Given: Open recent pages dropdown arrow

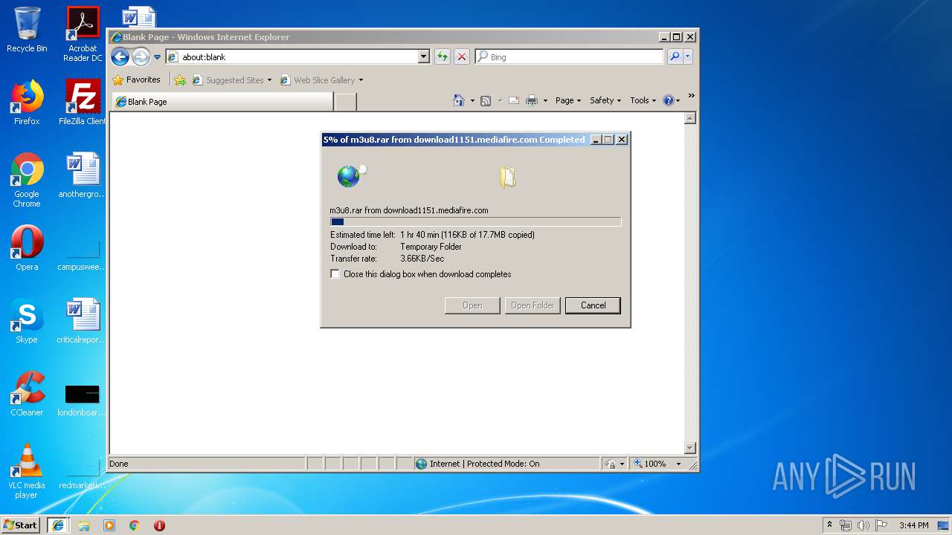Looking at the screenshot, I should coord(157,57).
